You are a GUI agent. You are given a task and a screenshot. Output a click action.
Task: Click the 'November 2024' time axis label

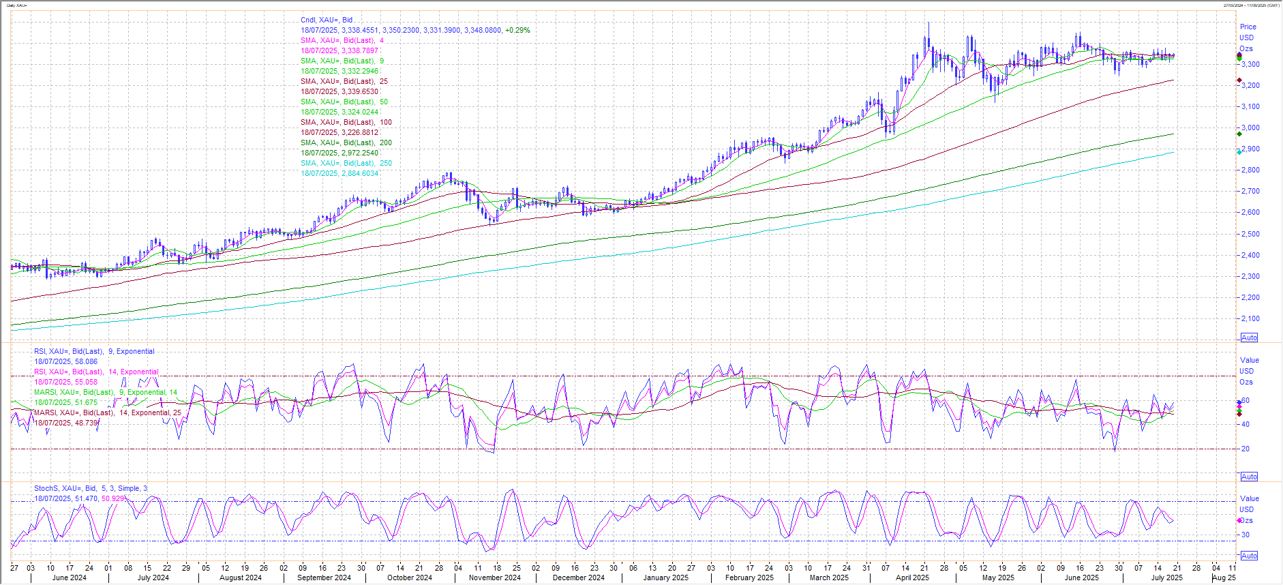click(x=495, y=577)
